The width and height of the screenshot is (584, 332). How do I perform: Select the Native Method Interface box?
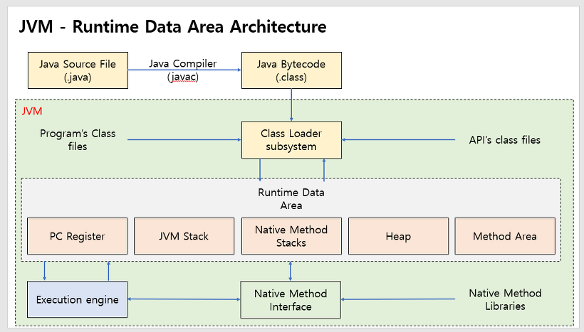(291, 300)
